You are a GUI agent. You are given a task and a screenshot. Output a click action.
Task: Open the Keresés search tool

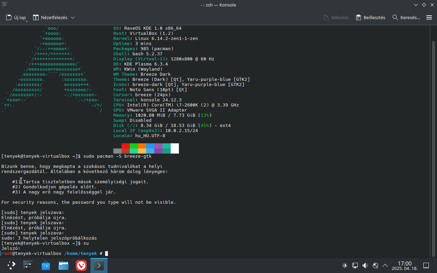tap(406, 17)
